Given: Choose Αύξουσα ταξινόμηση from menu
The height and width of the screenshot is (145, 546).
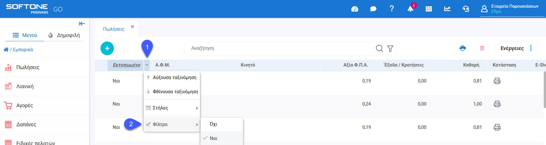Looking at the screenshot, I should (x=174, y=78).
